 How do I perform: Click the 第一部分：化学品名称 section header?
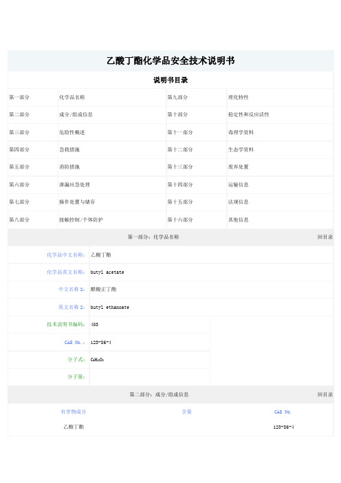[153, 237]
